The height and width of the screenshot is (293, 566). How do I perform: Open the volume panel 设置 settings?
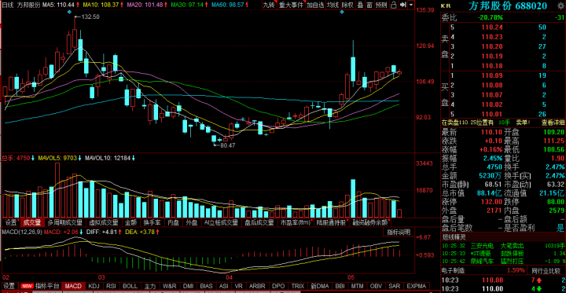coord(11,222)
